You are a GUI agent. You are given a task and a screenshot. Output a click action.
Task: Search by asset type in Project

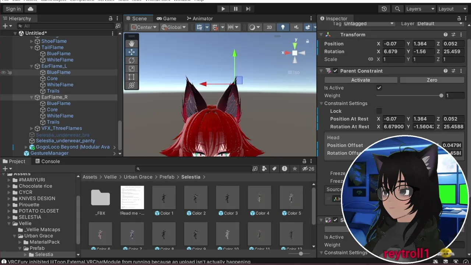pyautogui.click(x=265, y=169)
